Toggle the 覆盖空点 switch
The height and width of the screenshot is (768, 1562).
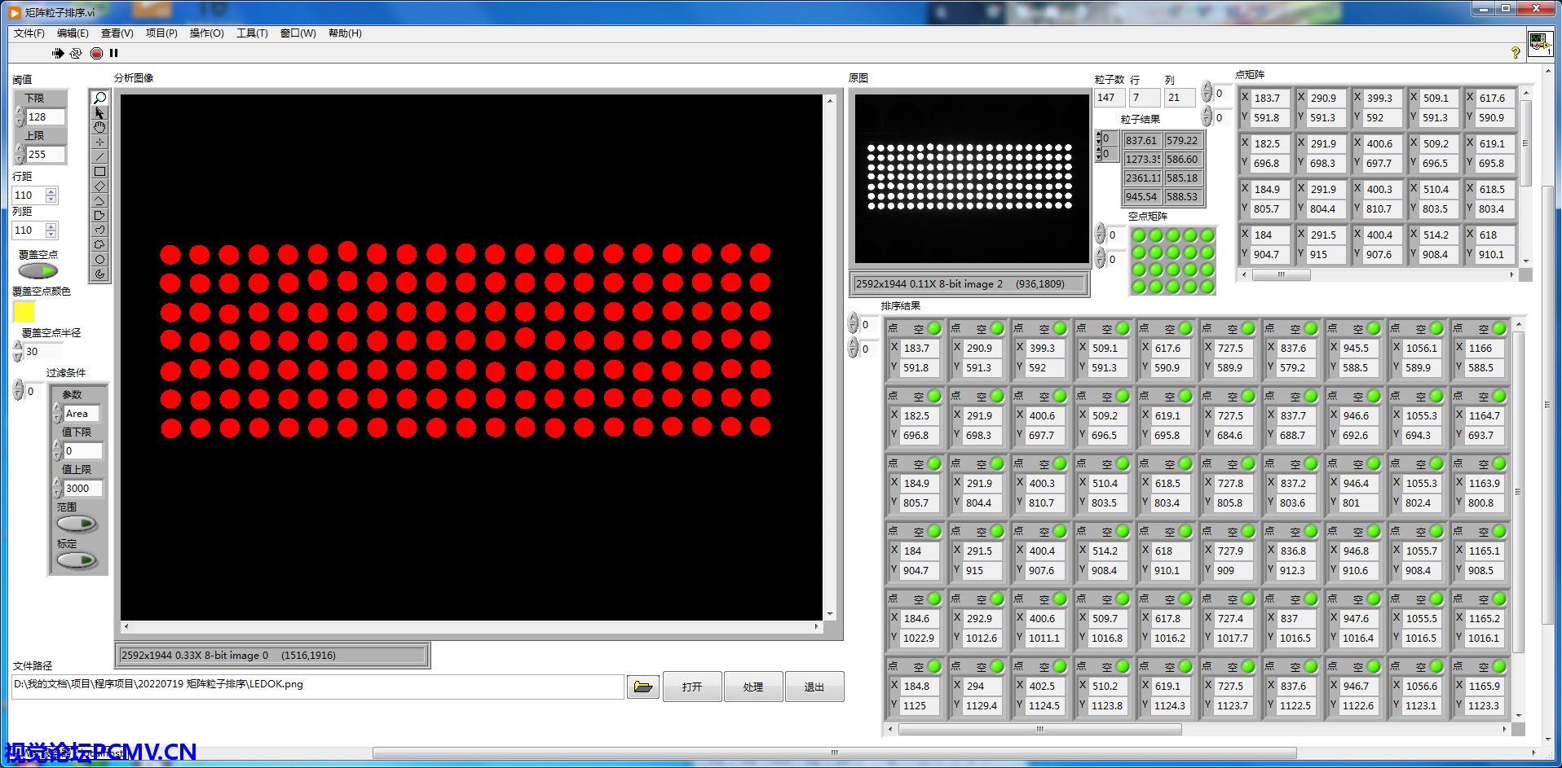coord(38,270)
